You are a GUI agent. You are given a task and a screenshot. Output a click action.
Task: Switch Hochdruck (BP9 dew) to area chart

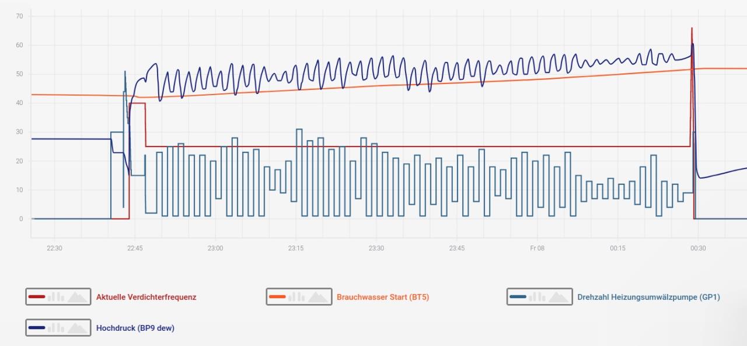78,328
